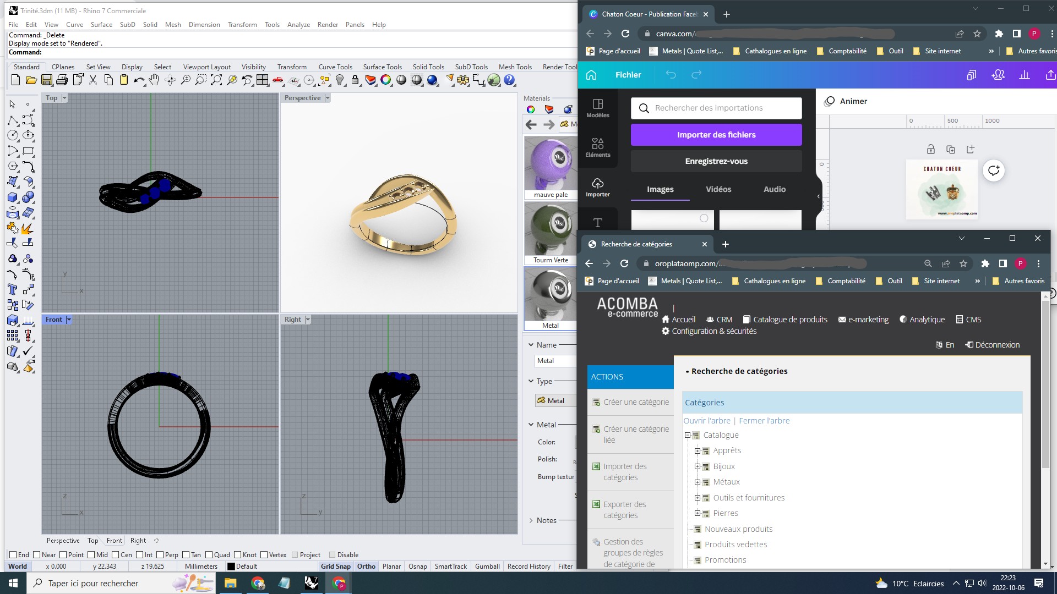Image resolution: width=1057 pixels, height=594 pixels.
Task: Expand the Bijoux category tree node
Action: [697, 466]
